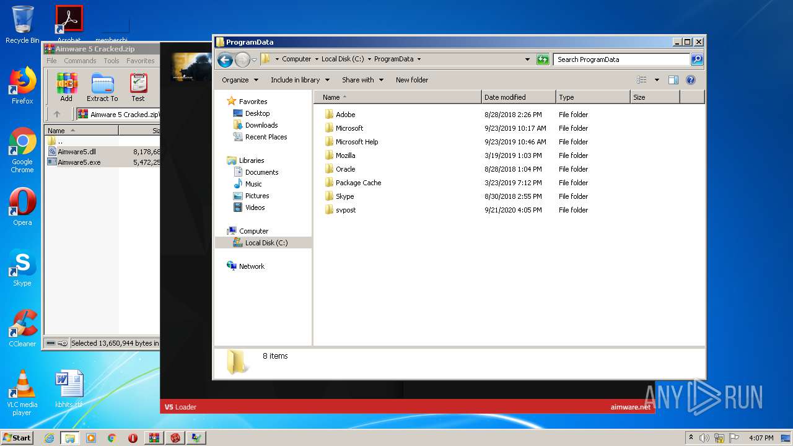Viewport: 793px width, 446px height.
Task: Open the Skype desktop icon
Action: point(22,268)
